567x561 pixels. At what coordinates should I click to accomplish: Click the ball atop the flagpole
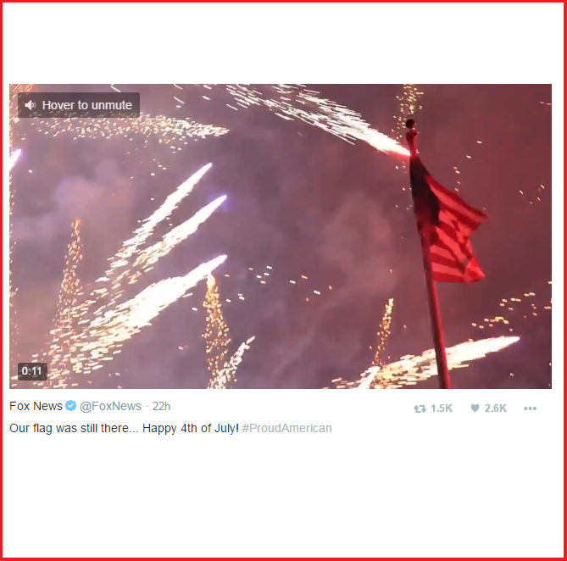click(x=410, y=124)
